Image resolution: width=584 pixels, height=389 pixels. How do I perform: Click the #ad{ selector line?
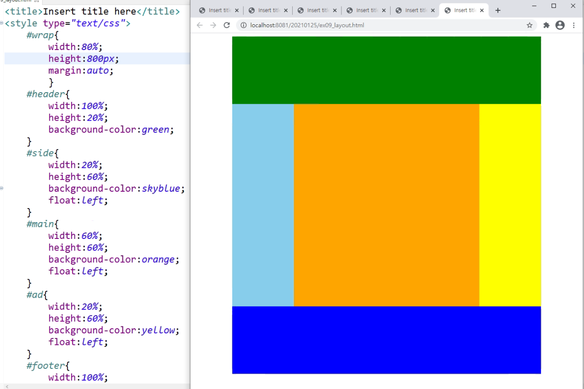click(x=37, y=295)
